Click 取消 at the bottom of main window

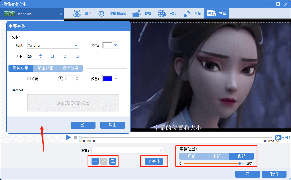click(274, 174)
